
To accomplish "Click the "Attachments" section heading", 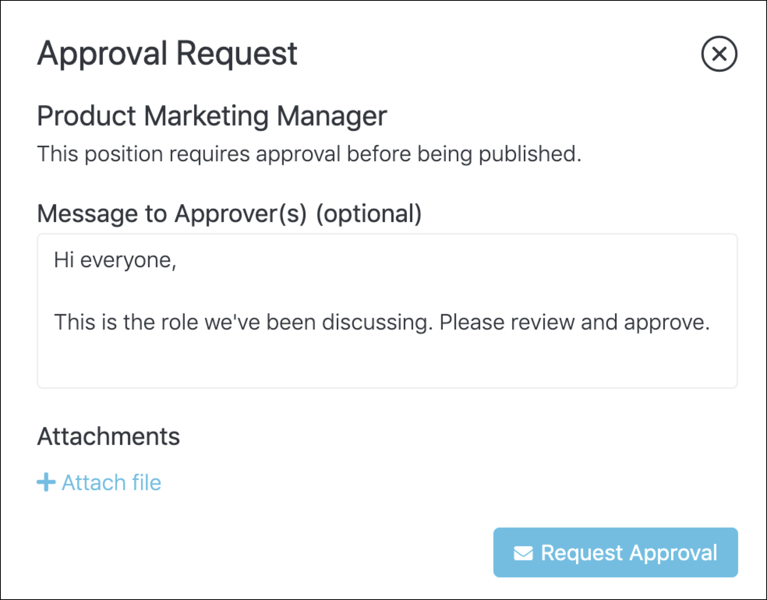I will tap(108, 436).
